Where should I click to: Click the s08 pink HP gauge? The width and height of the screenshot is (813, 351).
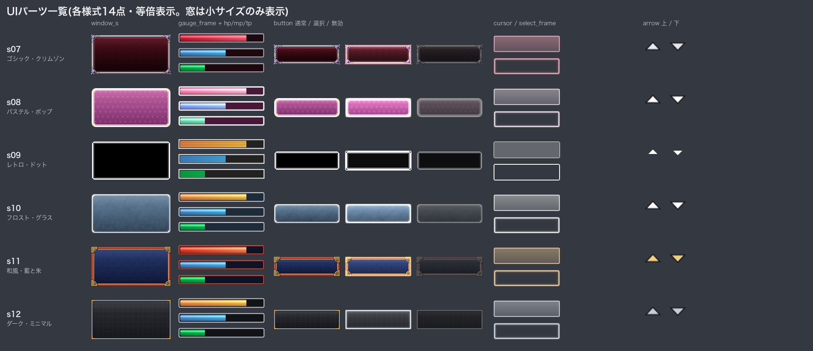(222, 91)
